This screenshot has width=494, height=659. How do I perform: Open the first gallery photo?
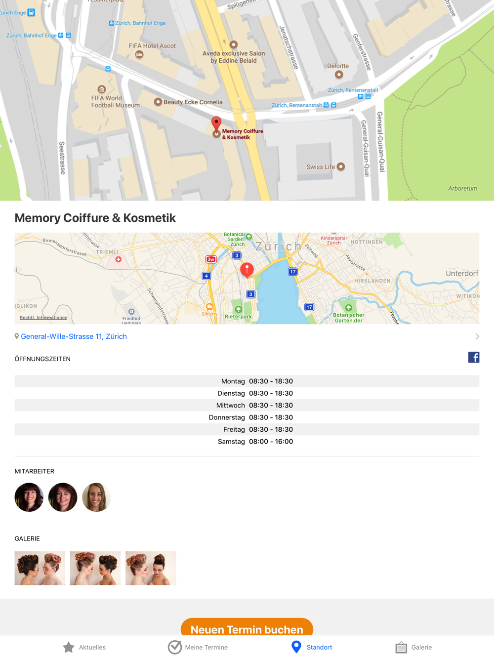(x=40, y=568)
